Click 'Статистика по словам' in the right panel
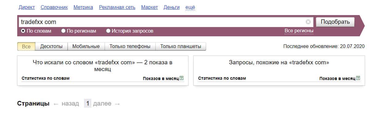The width and height of the screenshot is (387, 124). click(222, 78)
